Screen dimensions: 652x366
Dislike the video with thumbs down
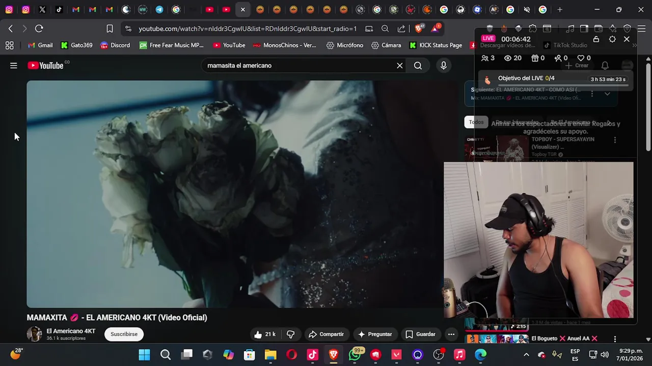[290, 334]
